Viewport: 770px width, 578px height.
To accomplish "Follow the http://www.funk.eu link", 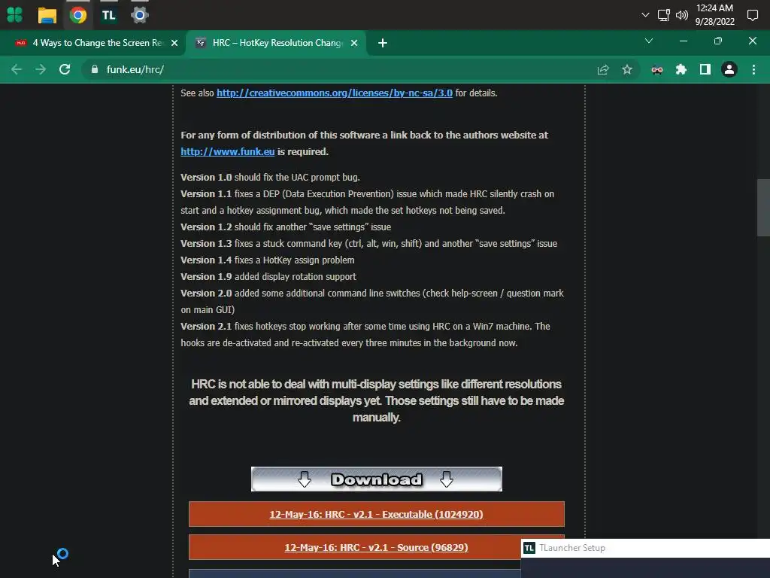I will coord(227,151).
